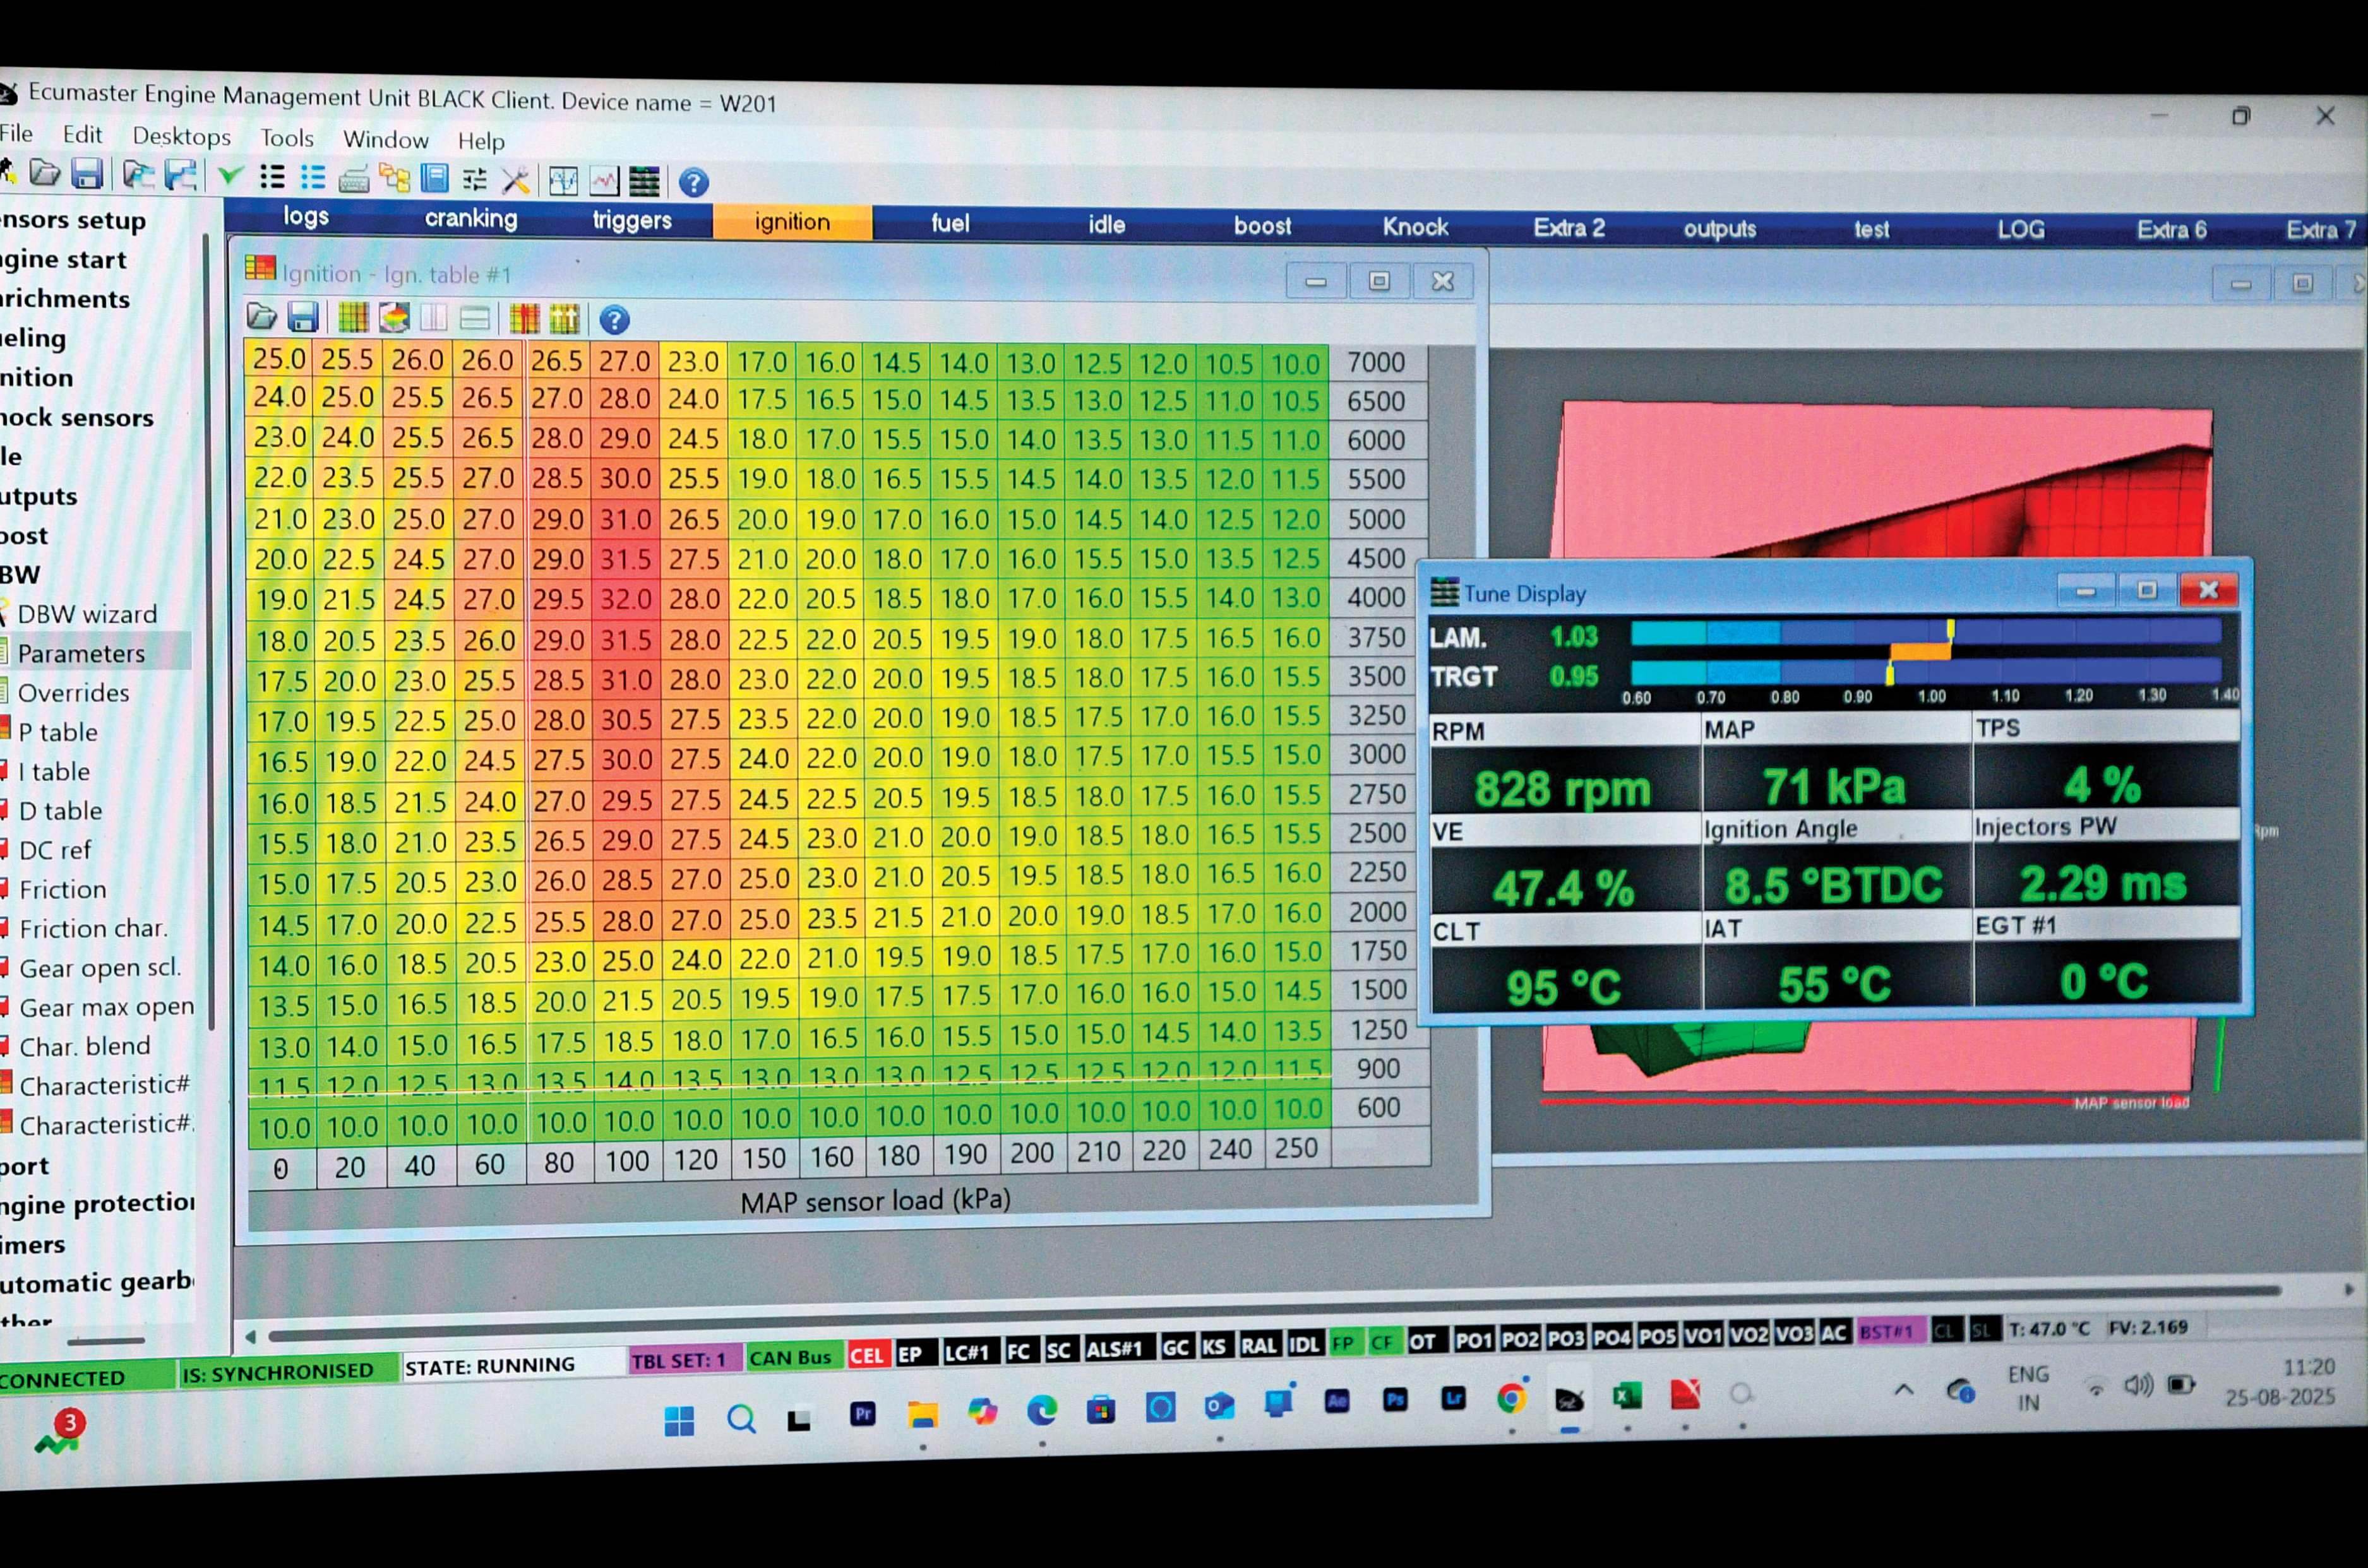This screenshot has height=1568, width=2368.
Task: Expand the Engine protection category in sidebar
Action: [97, 1205]
